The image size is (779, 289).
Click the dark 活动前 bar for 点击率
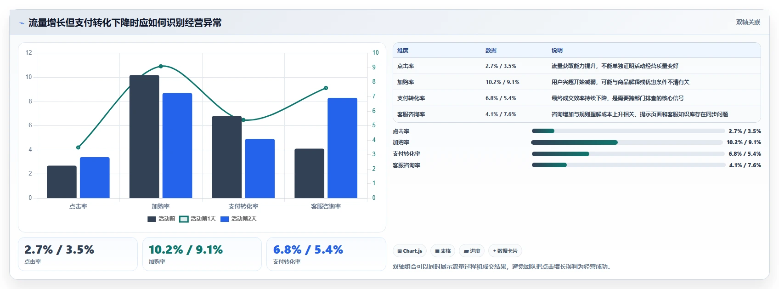point(62,182)
